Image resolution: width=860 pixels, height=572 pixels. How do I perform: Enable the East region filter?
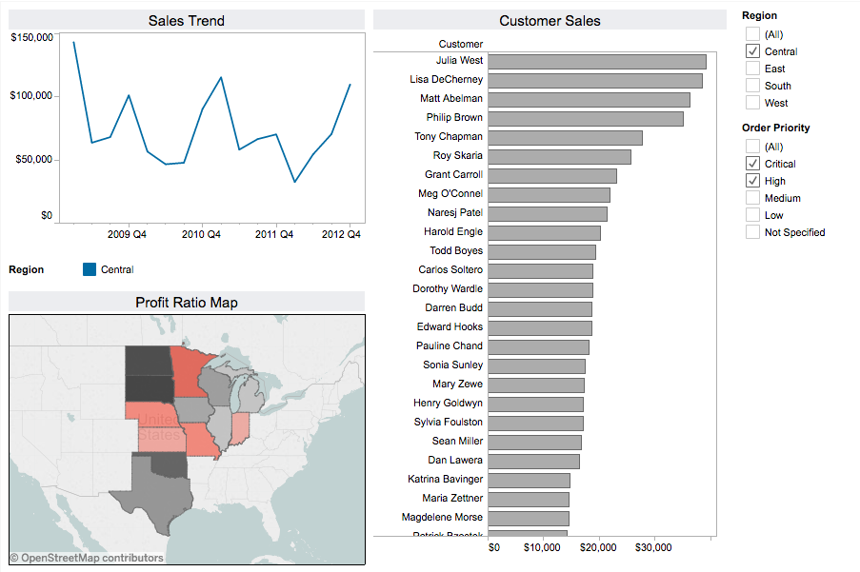[x=751, y=68]
